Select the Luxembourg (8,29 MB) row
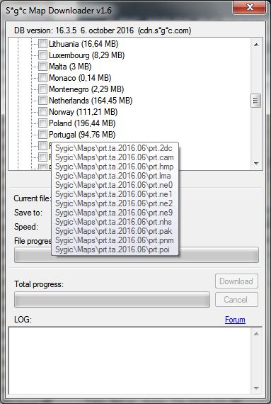This screenshot has height=404, width=271. coord(86,55)
